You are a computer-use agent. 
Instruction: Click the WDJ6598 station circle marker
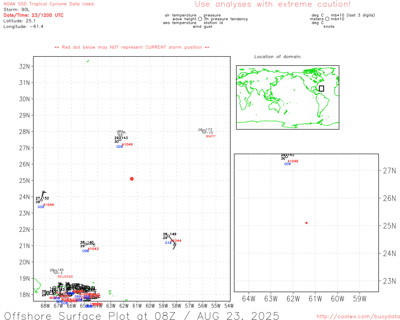pos(56,272)
